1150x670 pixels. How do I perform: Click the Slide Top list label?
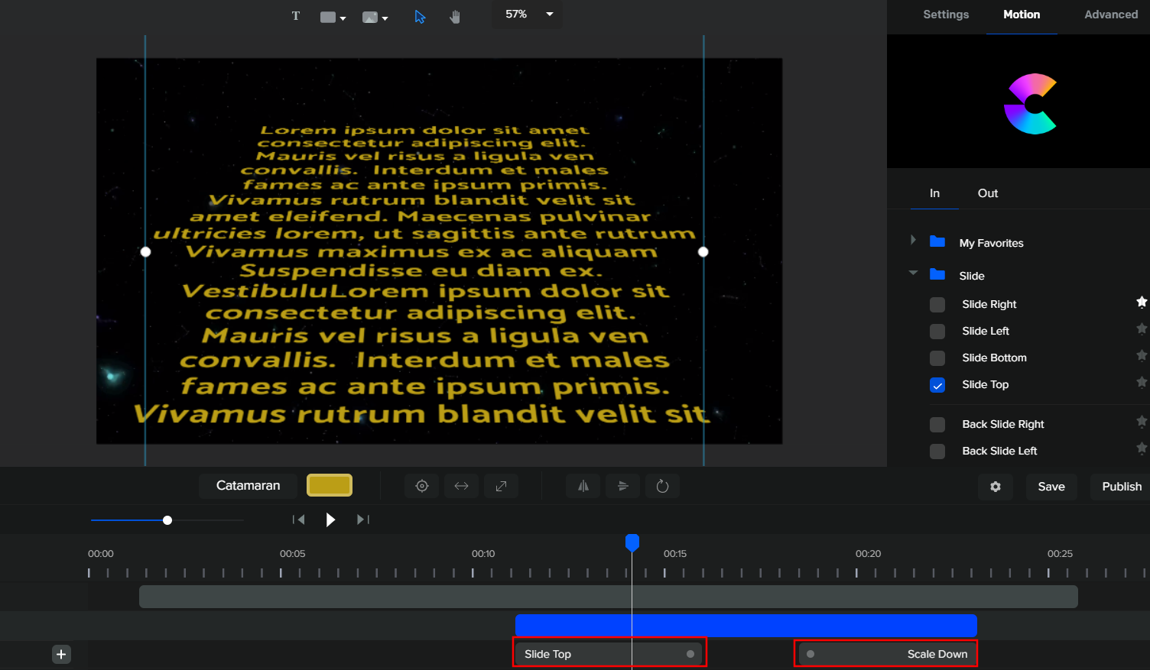[x=985, y=384]
